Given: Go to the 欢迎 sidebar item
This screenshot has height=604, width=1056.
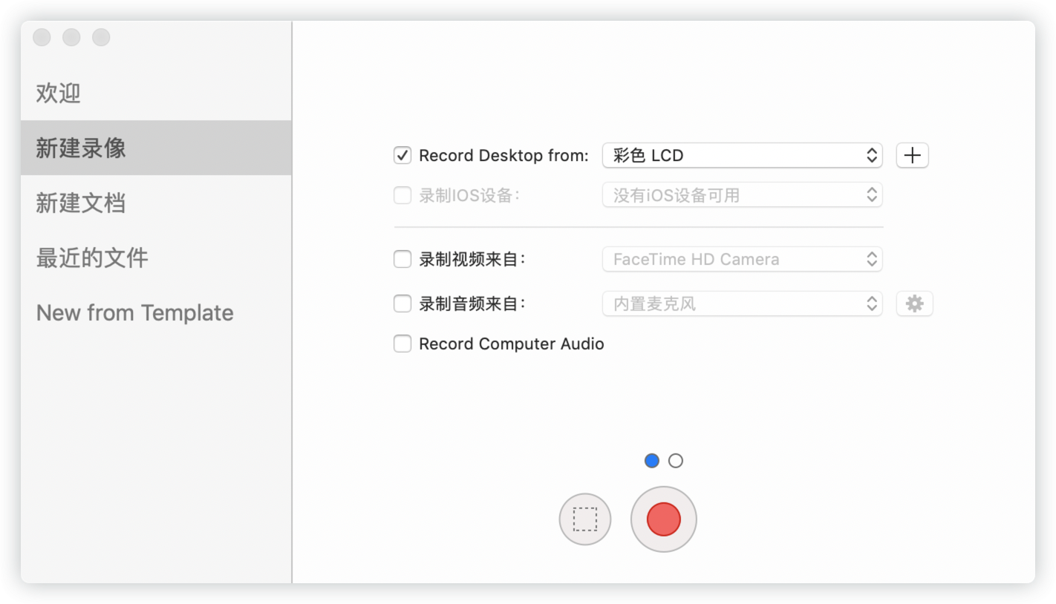Looking at the screenshot, I should 156,93.
